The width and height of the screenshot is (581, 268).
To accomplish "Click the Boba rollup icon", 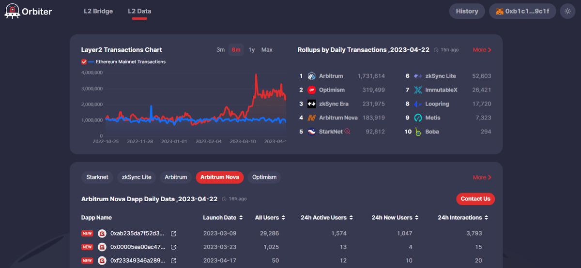I will point(418,132).
